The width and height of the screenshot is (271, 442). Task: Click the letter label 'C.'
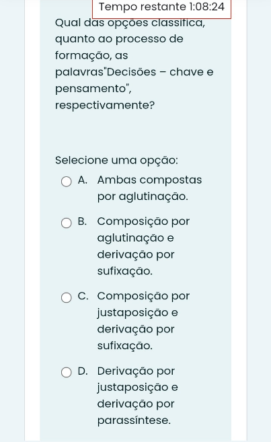click(83, 296)
